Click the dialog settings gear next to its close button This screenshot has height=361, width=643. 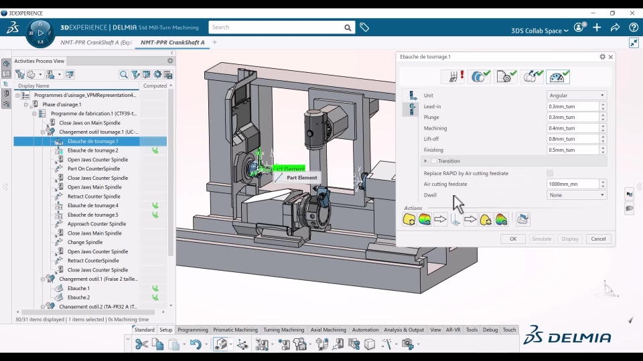point(602,57)
